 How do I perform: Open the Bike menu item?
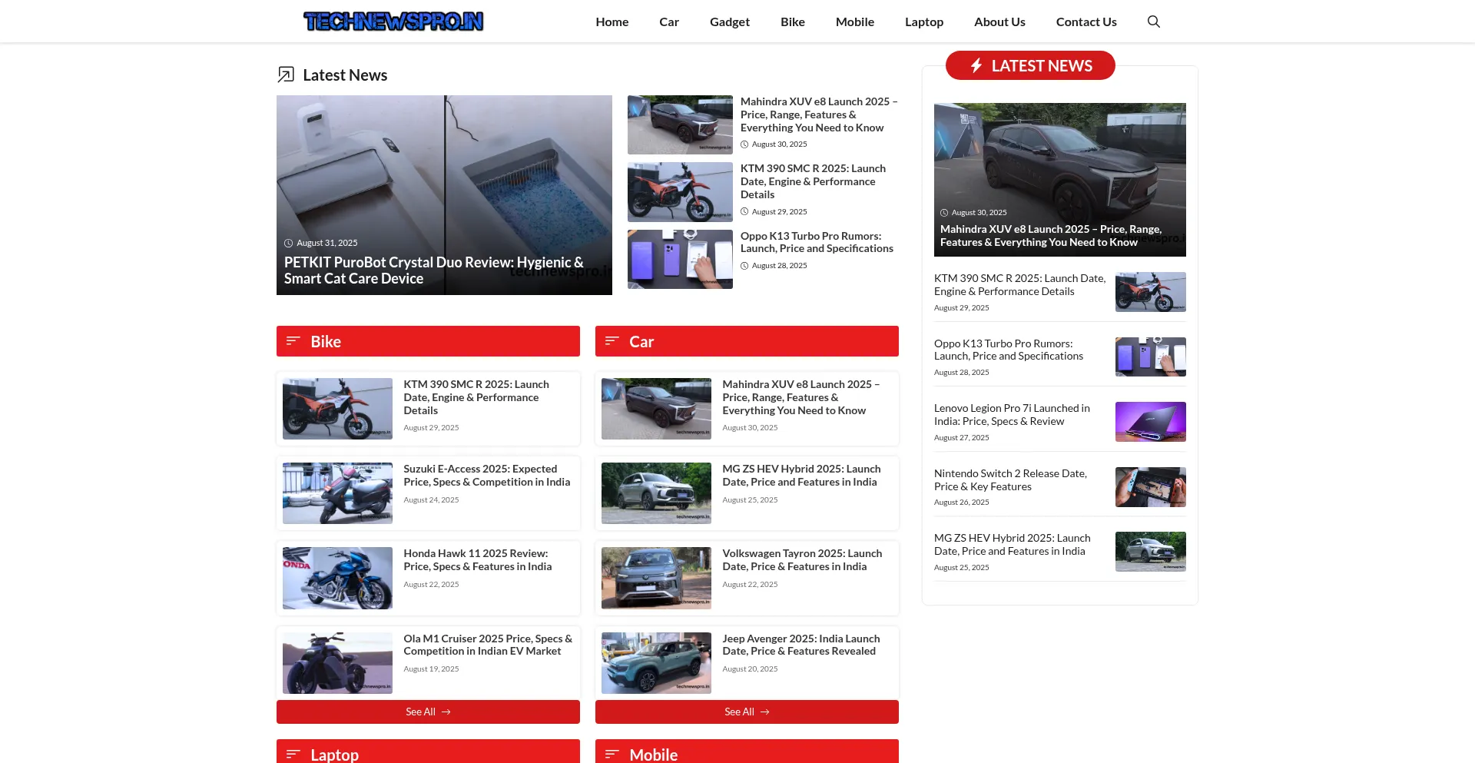pyautogui.click(x=793, y=22)
